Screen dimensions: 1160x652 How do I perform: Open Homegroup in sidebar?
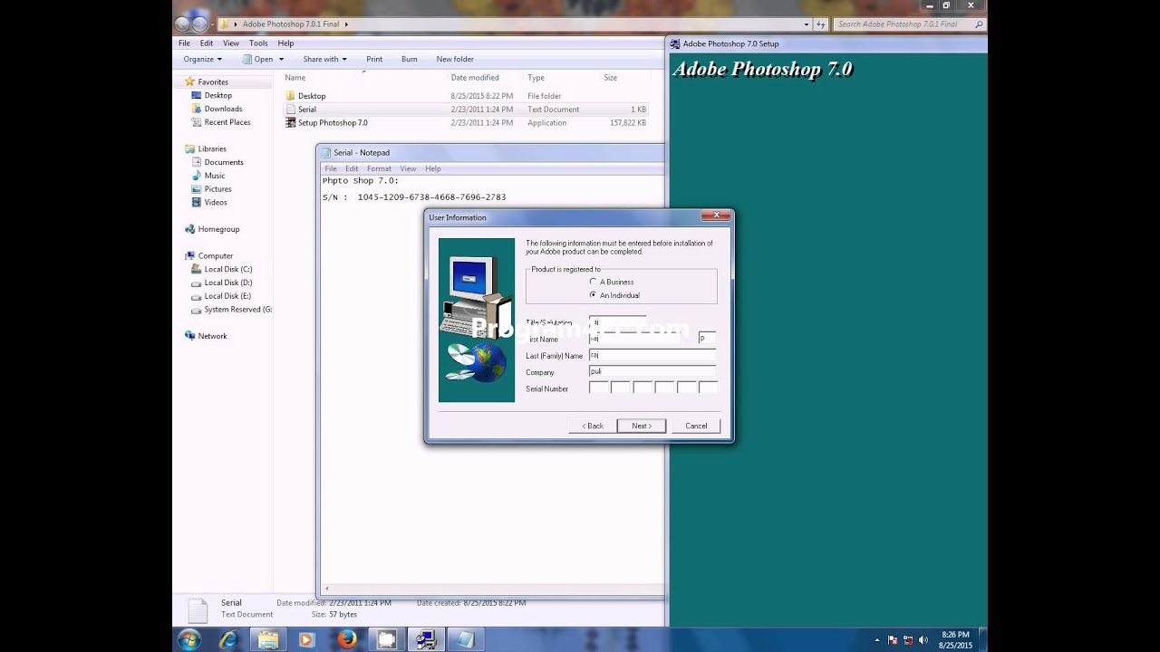[x=218, y=229]
